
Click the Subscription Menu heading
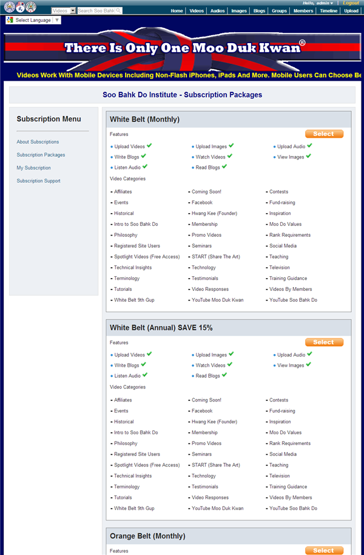click(x=49, y=119)
